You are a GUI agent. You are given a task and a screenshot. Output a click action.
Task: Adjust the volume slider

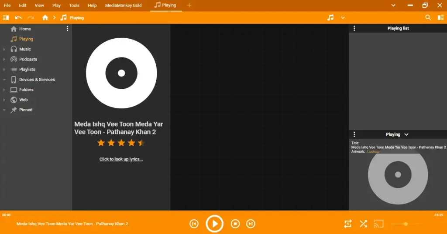(x=406, y=224)
